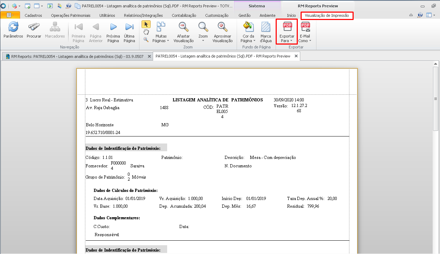
Task: Click the blank window quick-access icon
Action: tap(37, 6)
